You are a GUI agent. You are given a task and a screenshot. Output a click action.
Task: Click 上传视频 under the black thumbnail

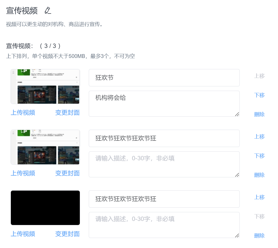pos(23,234)
